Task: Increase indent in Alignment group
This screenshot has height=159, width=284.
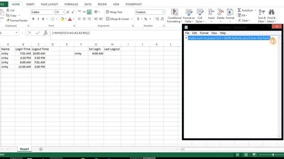Action: pyautogui.click(x=101, y=19)
